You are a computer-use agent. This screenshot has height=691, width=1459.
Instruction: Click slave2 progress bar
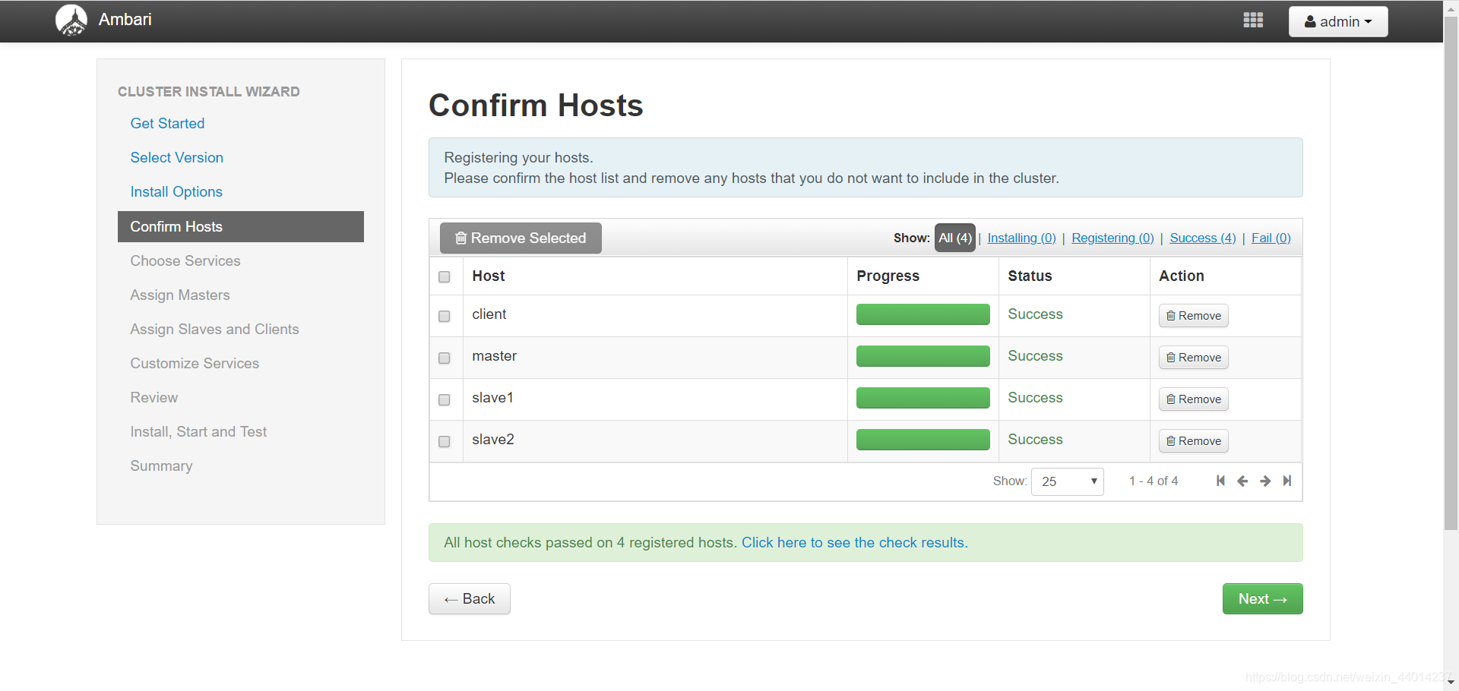923,440
